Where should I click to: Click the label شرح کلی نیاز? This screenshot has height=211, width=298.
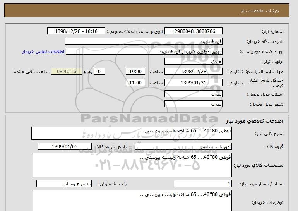[269, 134]
